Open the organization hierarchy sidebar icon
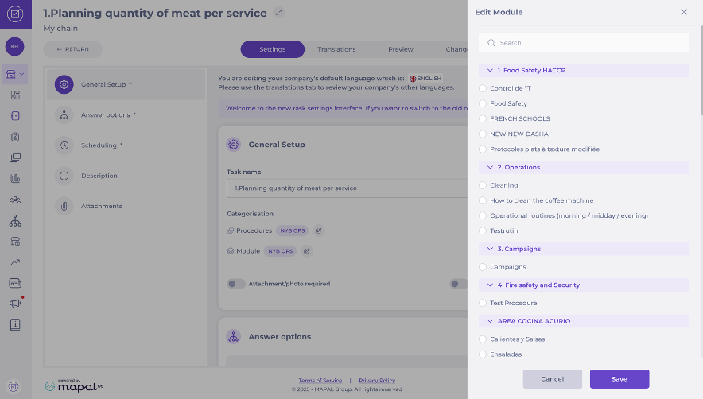 coord(15,220)
